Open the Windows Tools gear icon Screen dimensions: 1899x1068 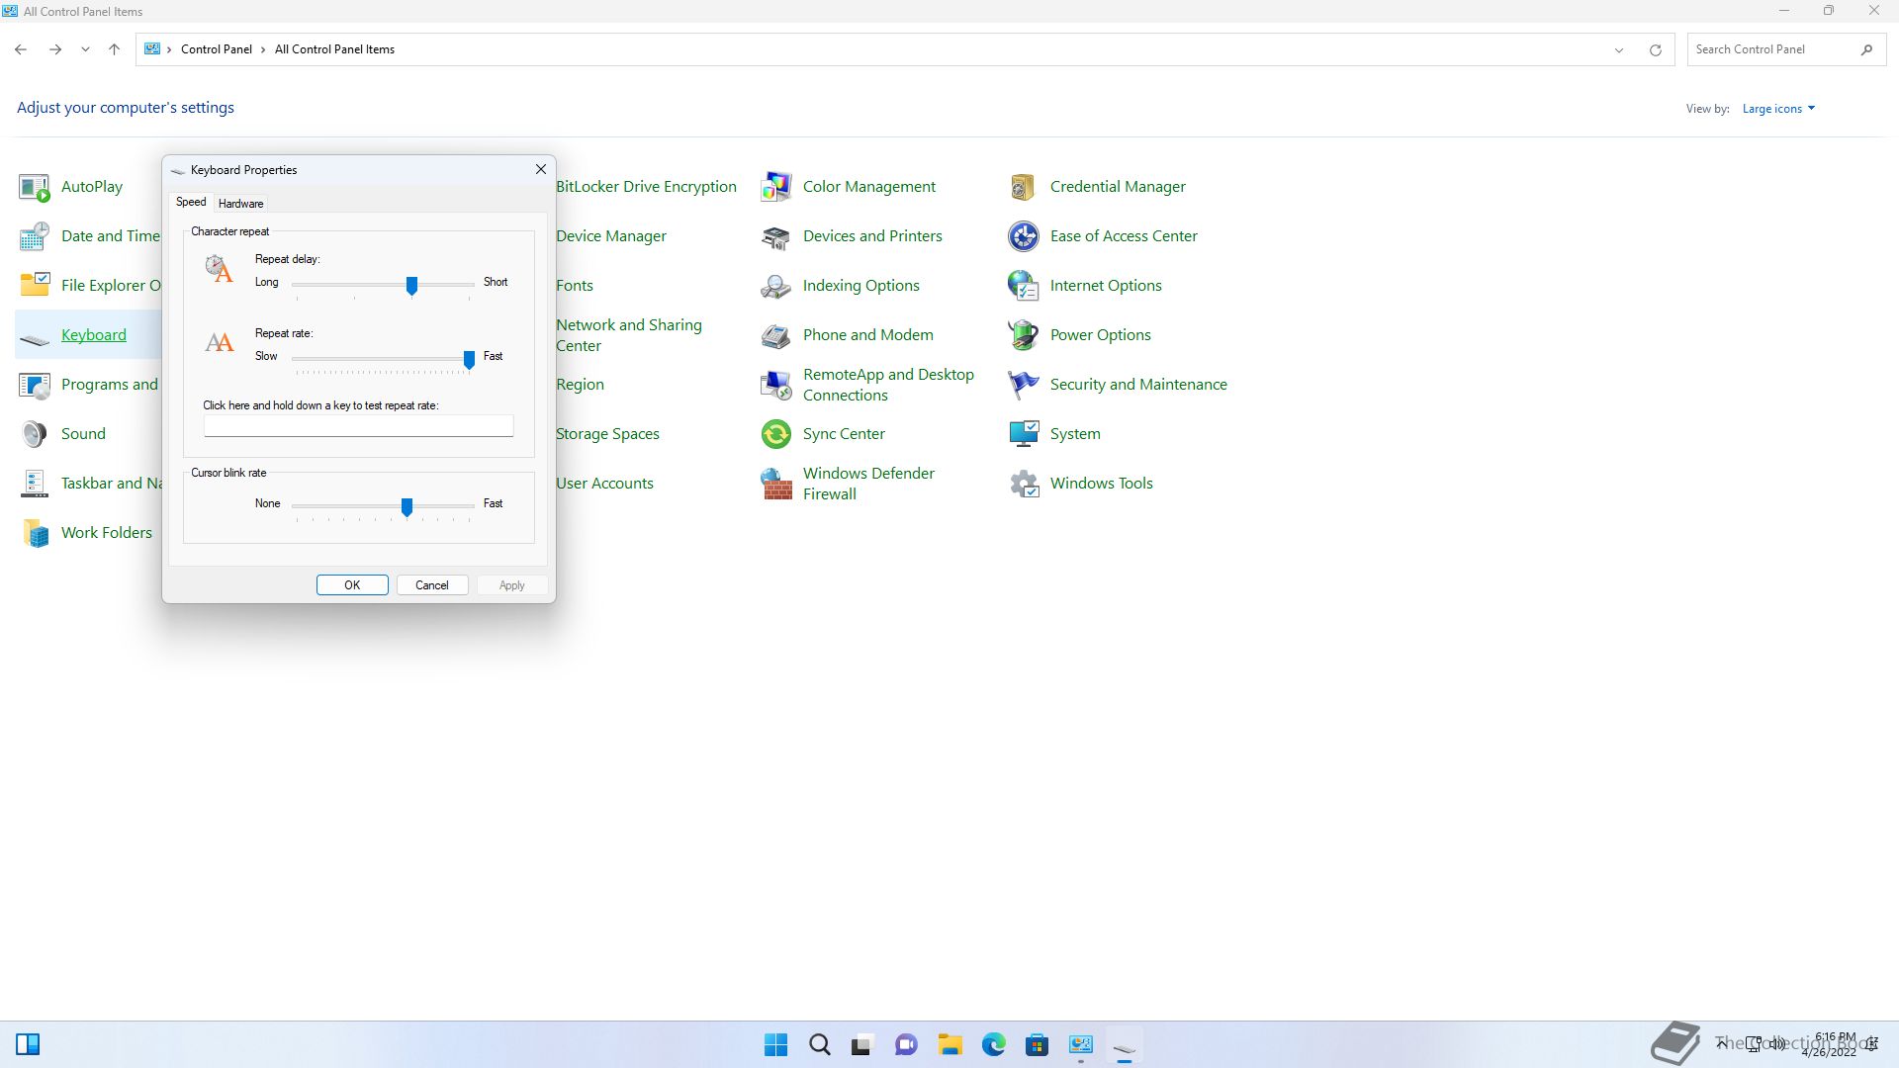[1023, 484]
